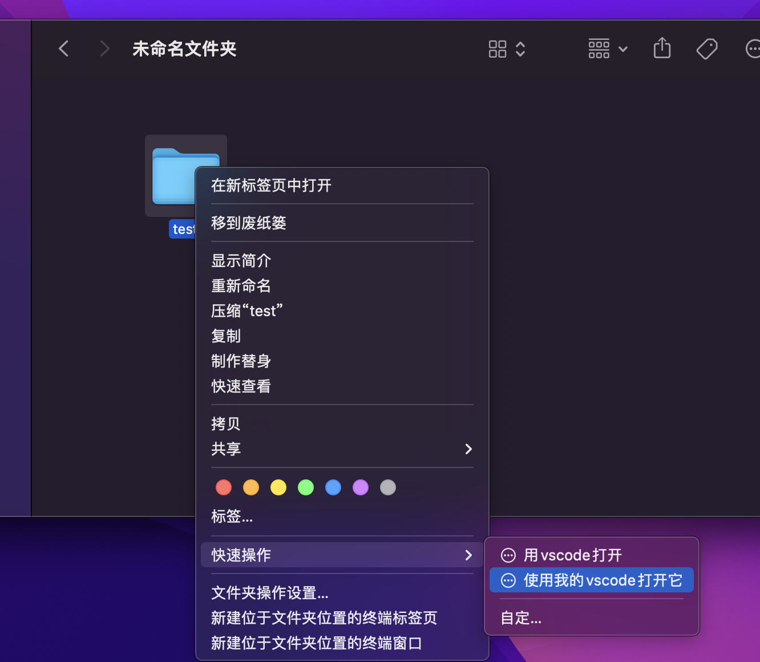The width and height of the screenshot is (760, 662).
Task: Open 标签… tag editor entry
Action: [x=342, y=517]
